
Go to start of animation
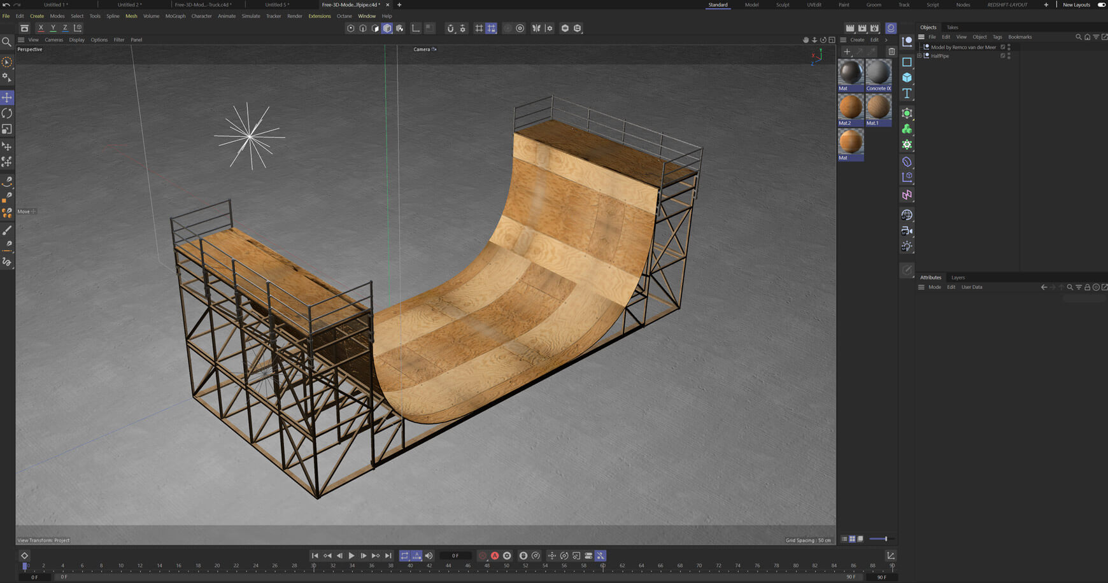315,556
